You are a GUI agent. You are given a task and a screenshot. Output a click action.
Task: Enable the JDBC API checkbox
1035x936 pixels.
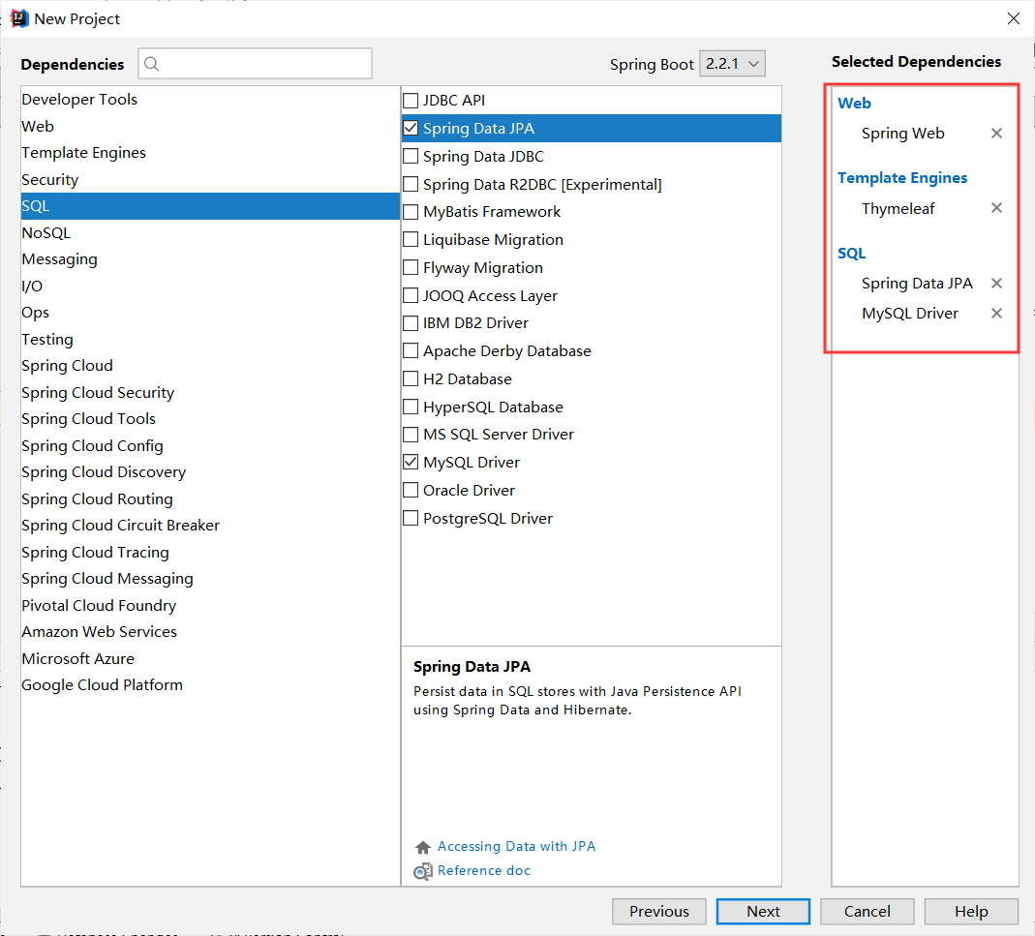pos(411,100)
